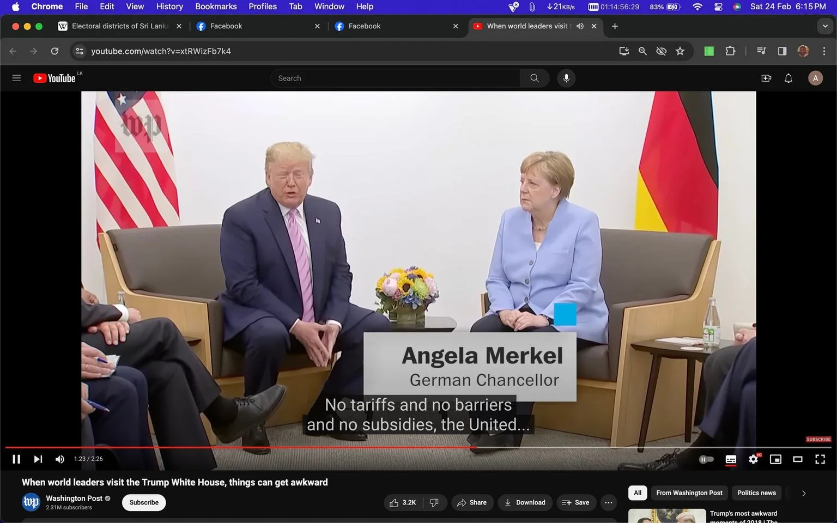Open the Bookmarks menu

[x=216, y=7]
